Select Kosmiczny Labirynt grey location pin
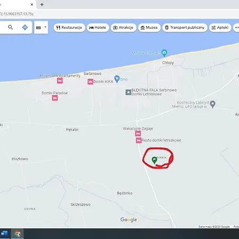Image resolution: width=239 pixels, height=239 pixels. click(212, 104)
